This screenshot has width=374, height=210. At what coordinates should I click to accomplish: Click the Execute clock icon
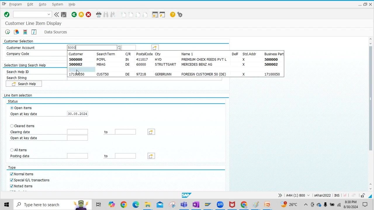[8, 32]
